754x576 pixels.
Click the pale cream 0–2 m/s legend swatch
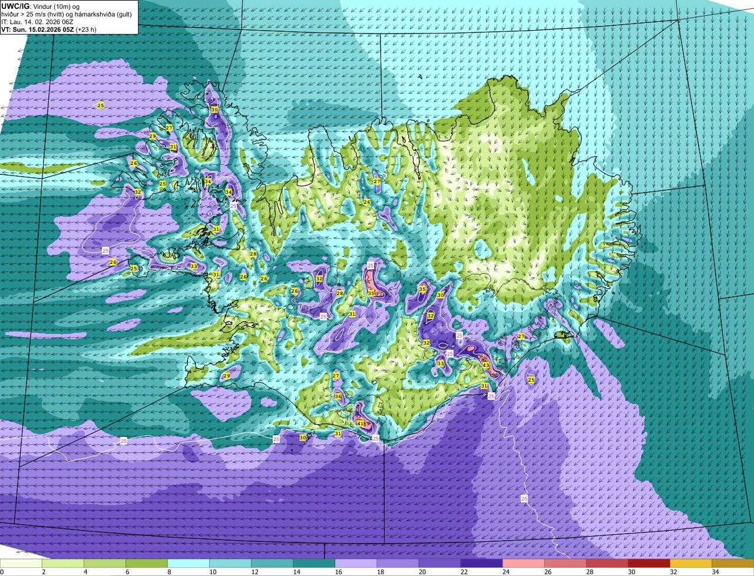click(21, 563)
